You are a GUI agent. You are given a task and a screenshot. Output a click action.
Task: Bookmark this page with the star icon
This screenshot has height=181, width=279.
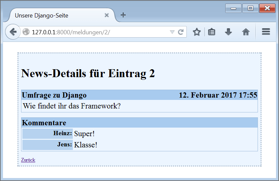(197, 32)
